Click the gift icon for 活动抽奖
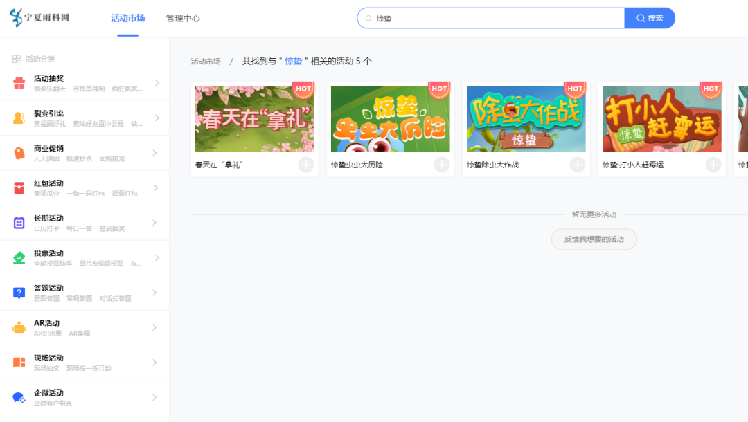The width and height of the screenshot is (748, 422). point(19,83)
